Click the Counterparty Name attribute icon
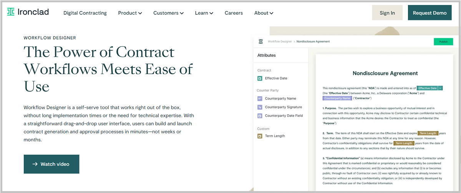461x193 pixels. 260,99
